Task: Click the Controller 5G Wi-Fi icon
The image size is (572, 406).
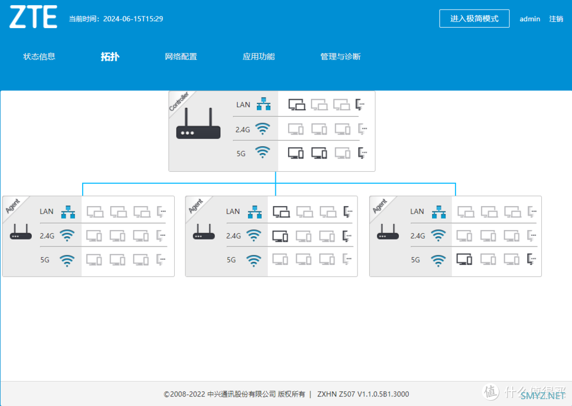Action: pos(263,153)
